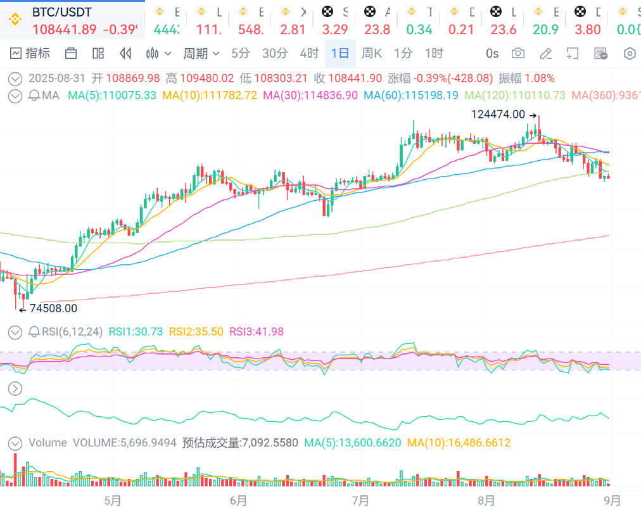Select ticker tab showing 23.8
This screenshot has height=513, width=641.
pos(377,20)
